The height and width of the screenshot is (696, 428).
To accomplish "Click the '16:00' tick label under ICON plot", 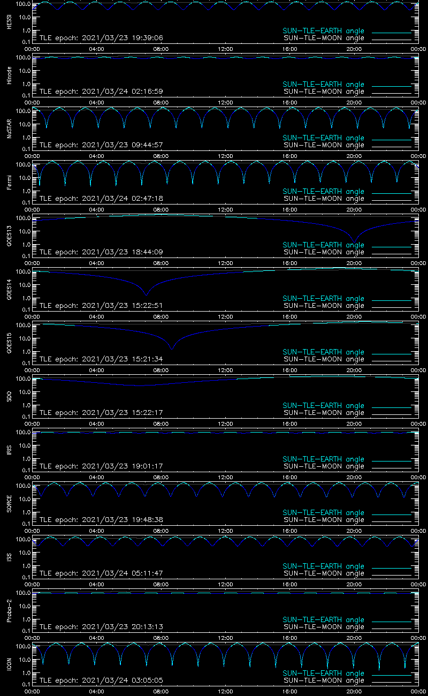I will [x=289, y=691].
